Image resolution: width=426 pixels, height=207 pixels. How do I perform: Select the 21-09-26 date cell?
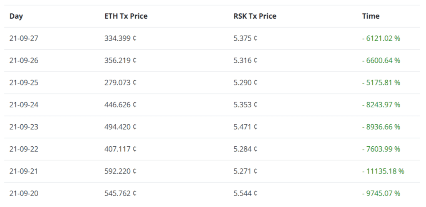(x=24, y=61)
